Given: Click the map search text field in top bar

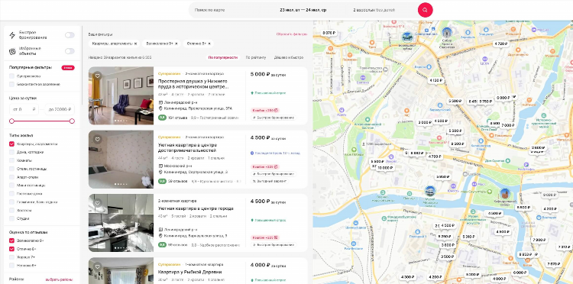Looking at the screenshot, I should click(224, 10).
